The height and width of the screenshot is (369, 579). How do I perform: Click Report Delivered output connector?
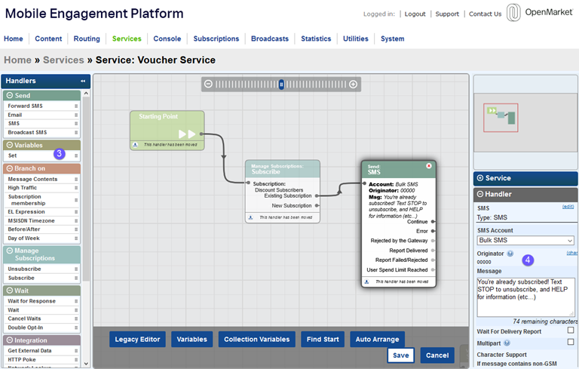coord(433,251)
